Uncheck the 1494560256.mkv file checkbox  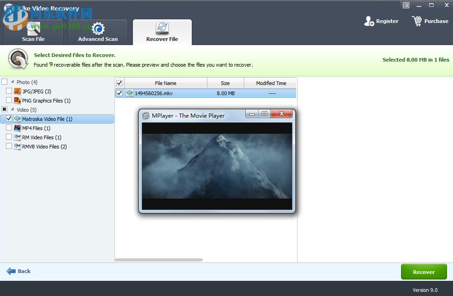[120, 93]
